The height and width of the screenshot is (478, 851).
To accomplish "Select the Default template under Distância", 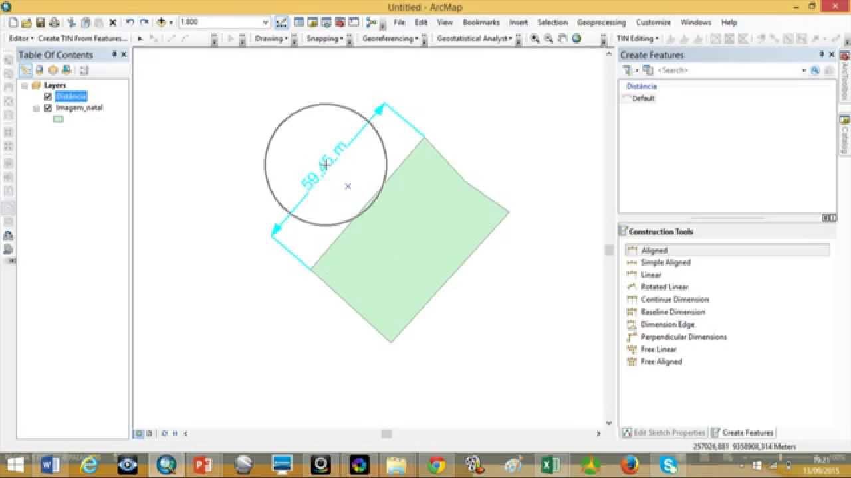I will [638, 98].
